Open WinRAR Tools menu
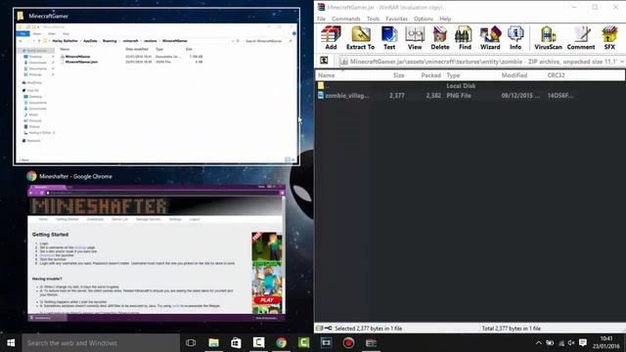This screenshot has height=352, width=626. tap(373, 19)
